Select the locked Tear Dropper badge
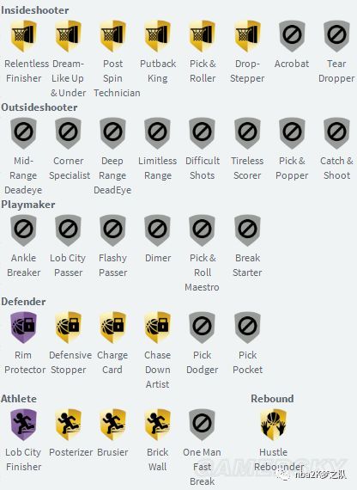This screenshot has width=357, height=490. [x=336, y=36]
